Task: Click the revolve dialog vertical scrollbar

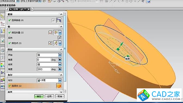Action: (x=65, y=49)
